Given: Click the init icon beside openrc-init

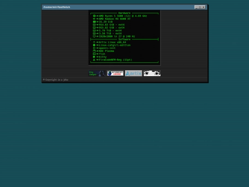Looking at the screenshot, I should tap(94, 48).
